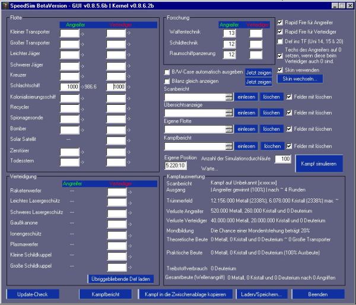Click löschen for Scanbericht
Image resolution: width=356 pixels, height=305 pixels.
click(271, 97)
